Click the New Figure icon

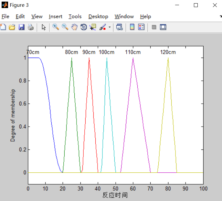coord(3,27)
